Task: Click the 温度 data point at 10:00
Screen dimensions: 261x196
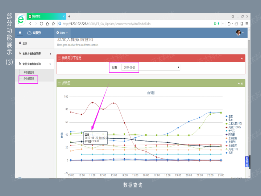Action: [82, 141]
